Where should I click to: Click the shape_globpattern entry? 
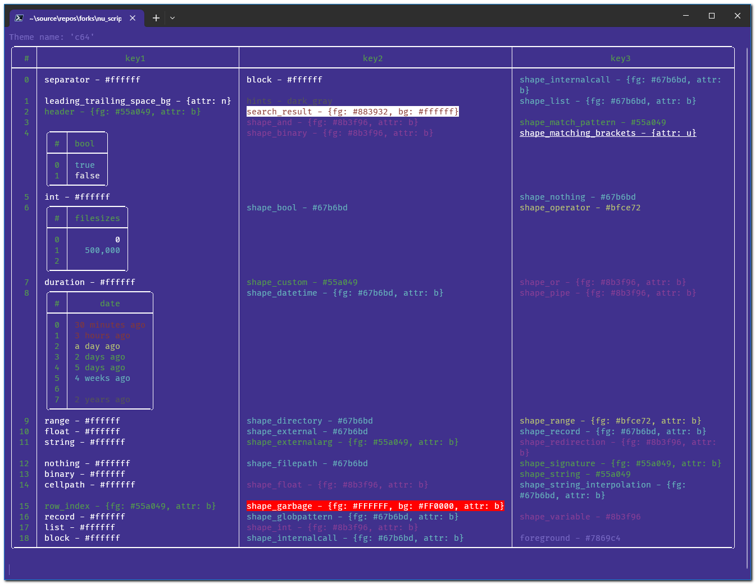[x=353, y=517]
